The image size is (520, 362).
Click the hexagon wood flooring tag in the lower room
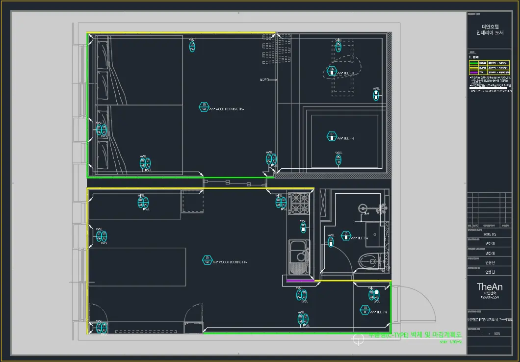[208, 260]
